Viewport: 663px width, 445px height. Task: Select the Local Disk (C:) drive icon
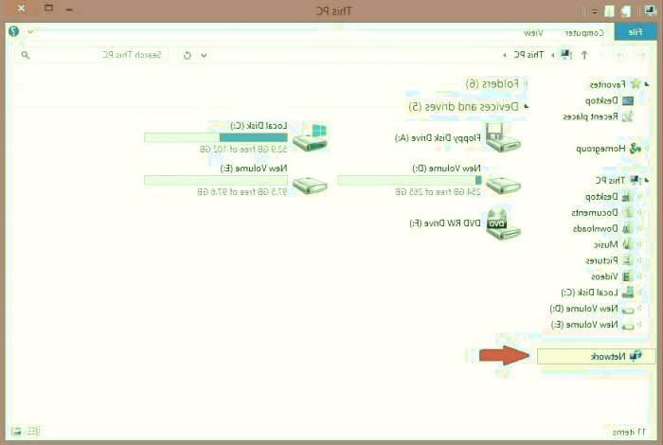pos(310,137)
